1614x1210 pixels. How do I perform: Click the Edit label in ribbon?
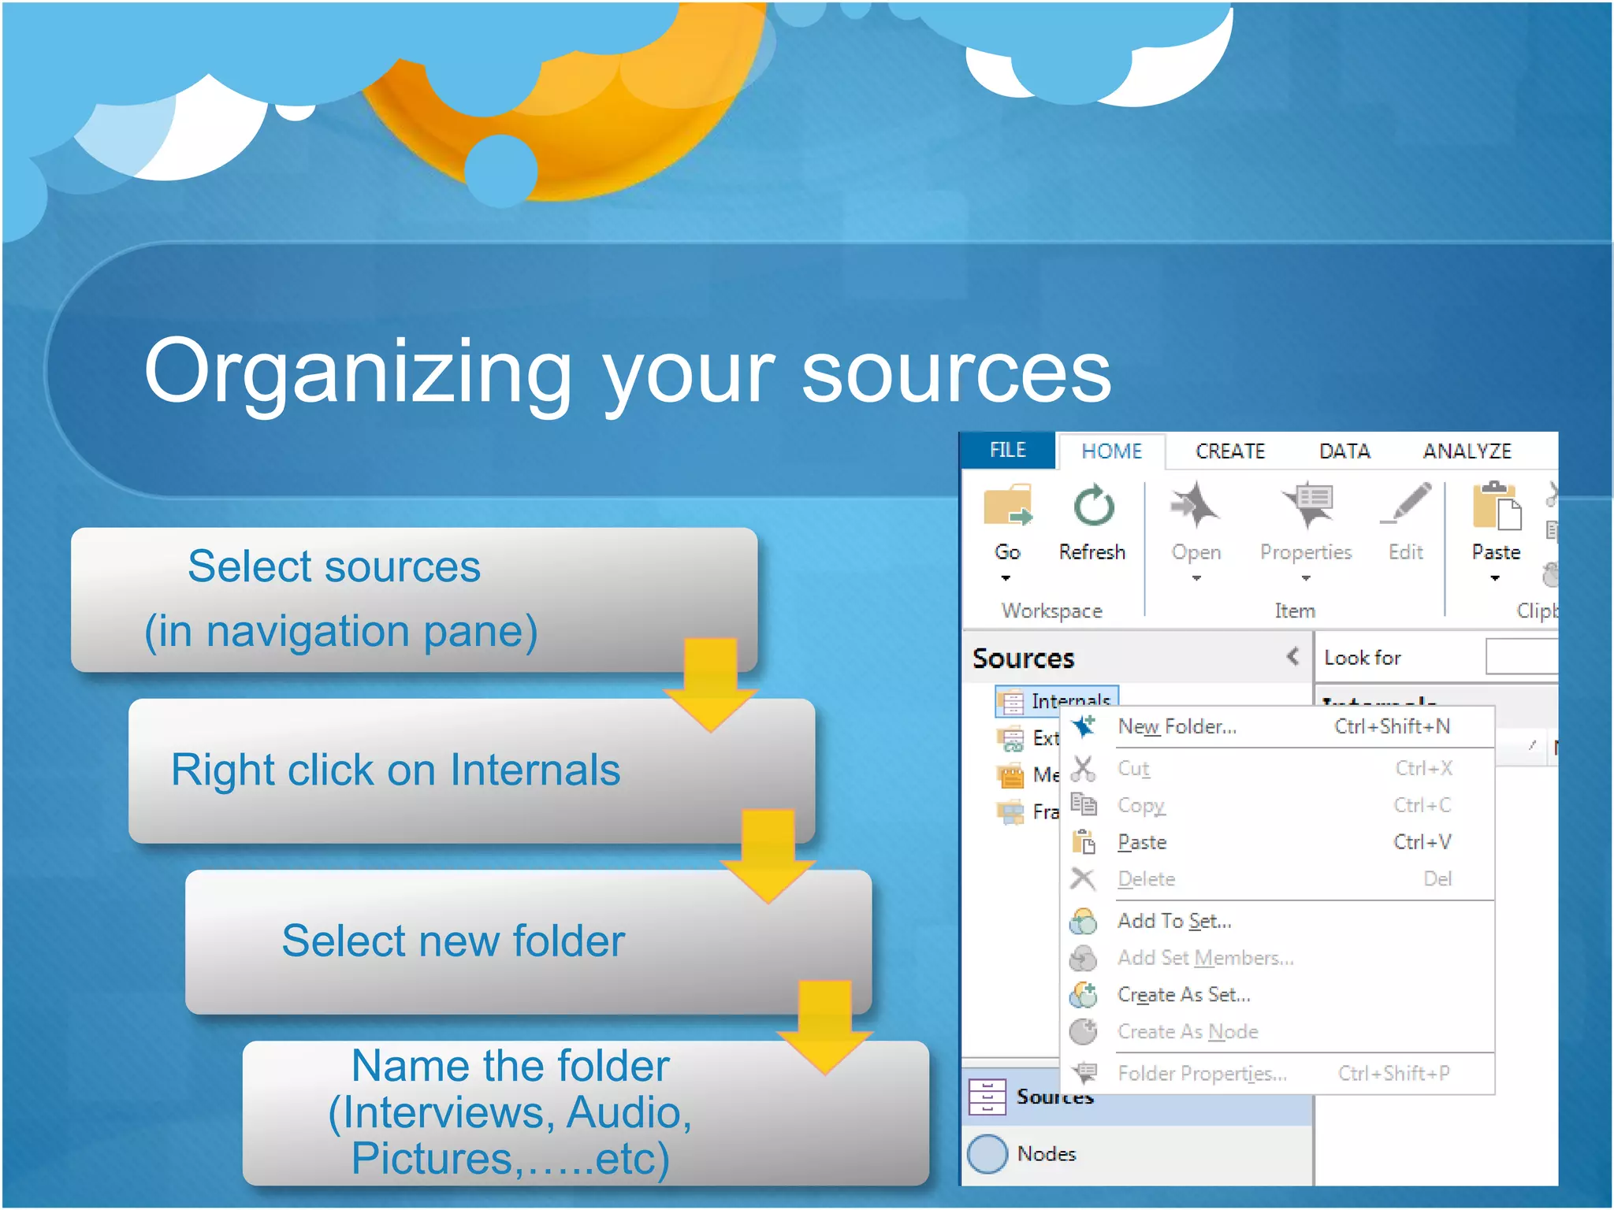point(1406,552)
